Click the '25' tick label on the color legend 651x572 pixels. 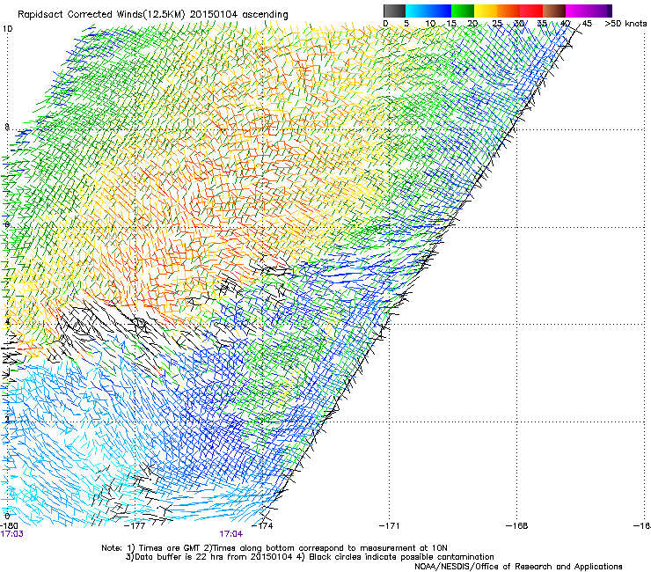coord(497,24)
